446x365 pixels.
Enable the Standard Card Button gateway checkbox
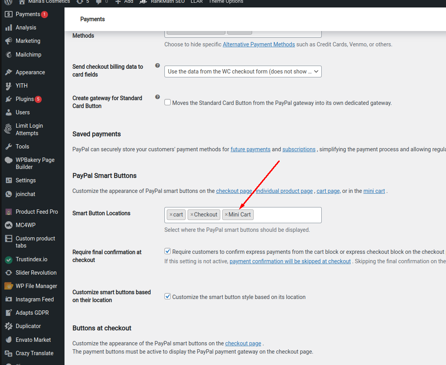point(168,102)
